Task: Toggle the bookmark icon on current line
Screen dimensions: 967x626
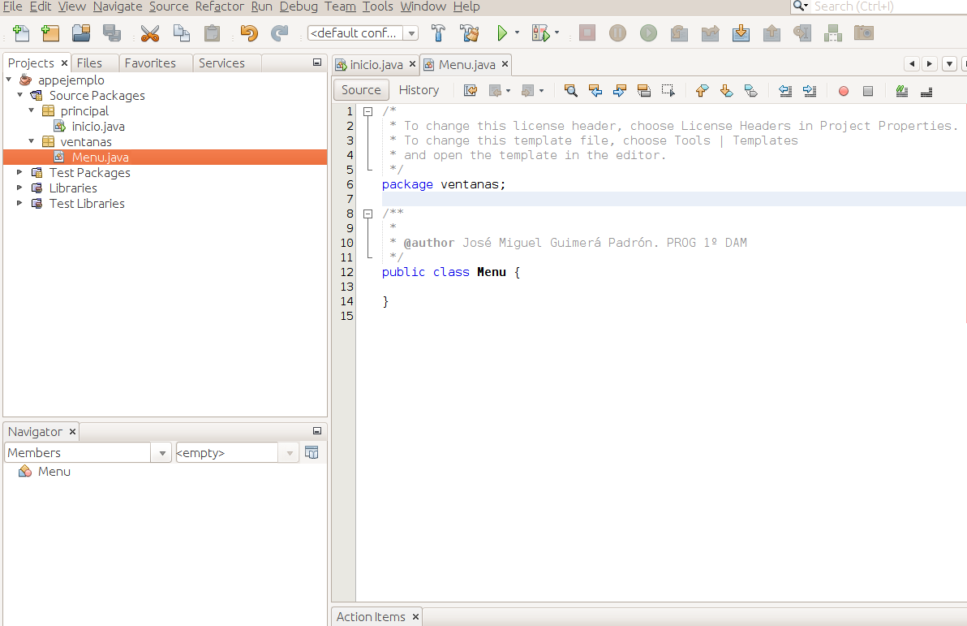Action: tap(751, 90)
